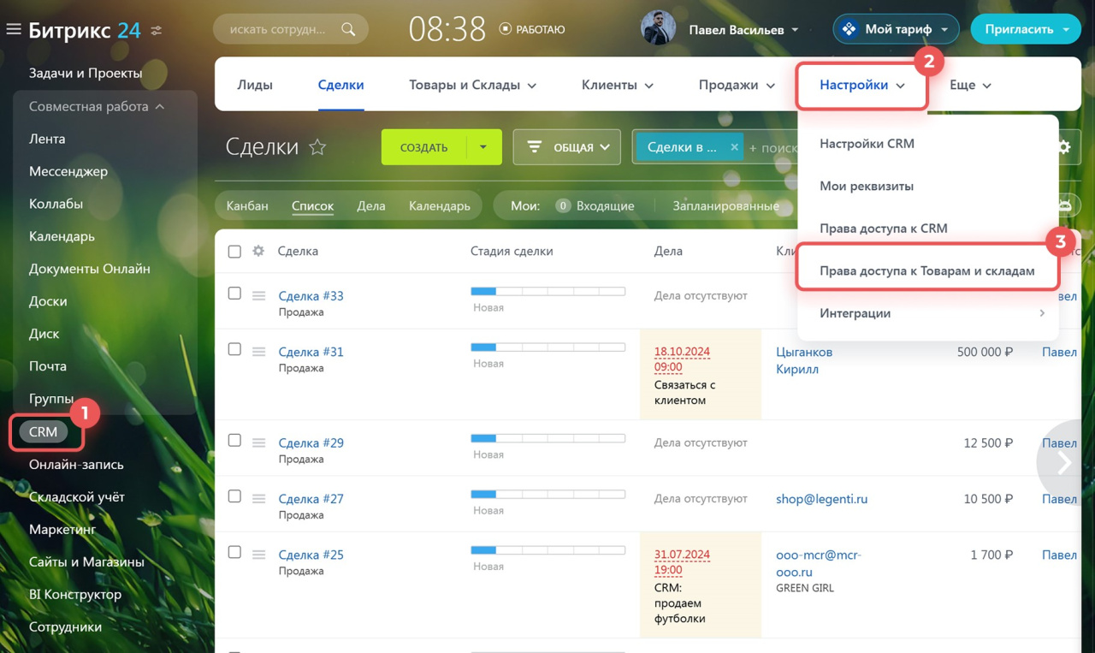
Task: Expand the Товары и Склады dropdown
Action: pos(472,85)
